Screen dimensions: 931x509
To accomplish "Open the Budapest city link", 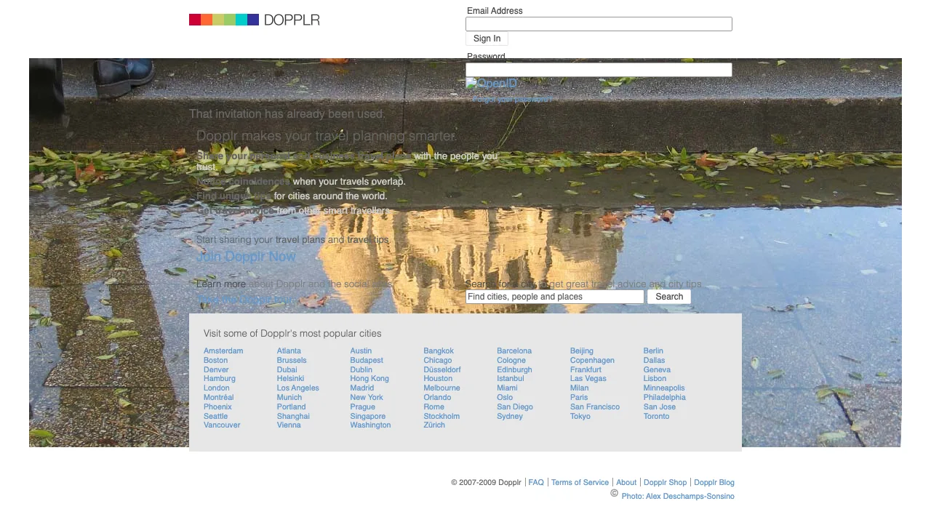I will point(367,361).
